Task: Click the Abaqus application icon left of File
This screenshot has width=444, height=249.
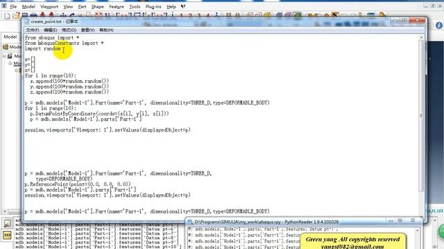Action: (x=4, y=6)
